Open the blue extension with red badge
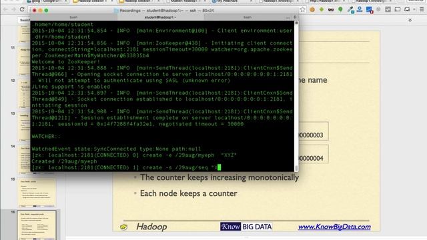Screen dimensions: 427x240 click(x=369, y=10)
